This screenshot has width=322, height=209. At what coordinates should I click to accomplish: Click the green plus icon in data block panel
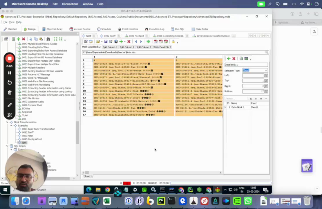coord(229,59)
